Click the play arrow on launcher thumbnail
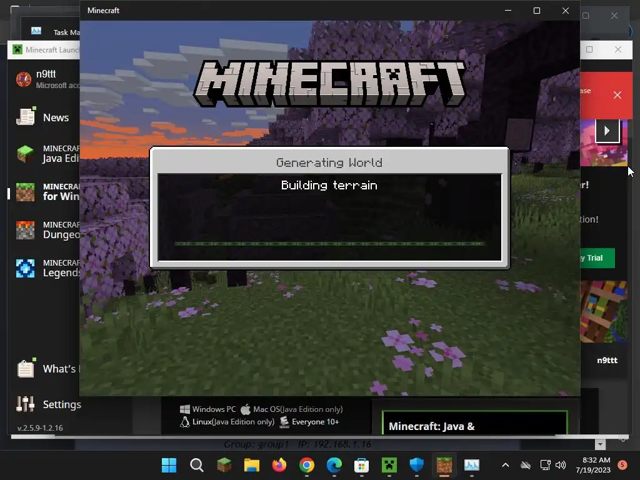The width and height of the screenshot is (640, 480). coord(607,131)
